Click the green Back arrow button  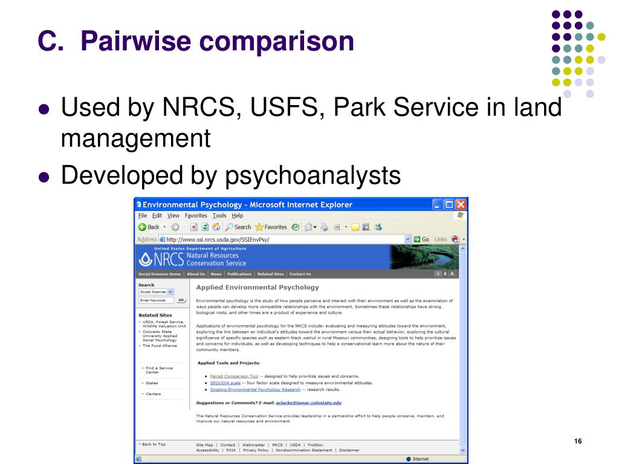point(142,227)
